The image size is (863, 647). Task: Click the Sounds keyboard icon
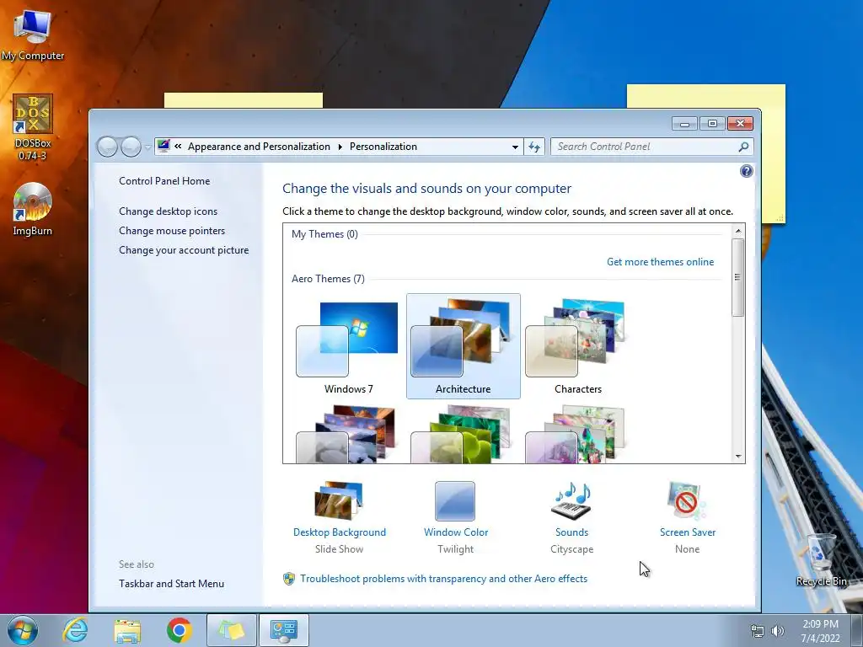pos(572,500)
